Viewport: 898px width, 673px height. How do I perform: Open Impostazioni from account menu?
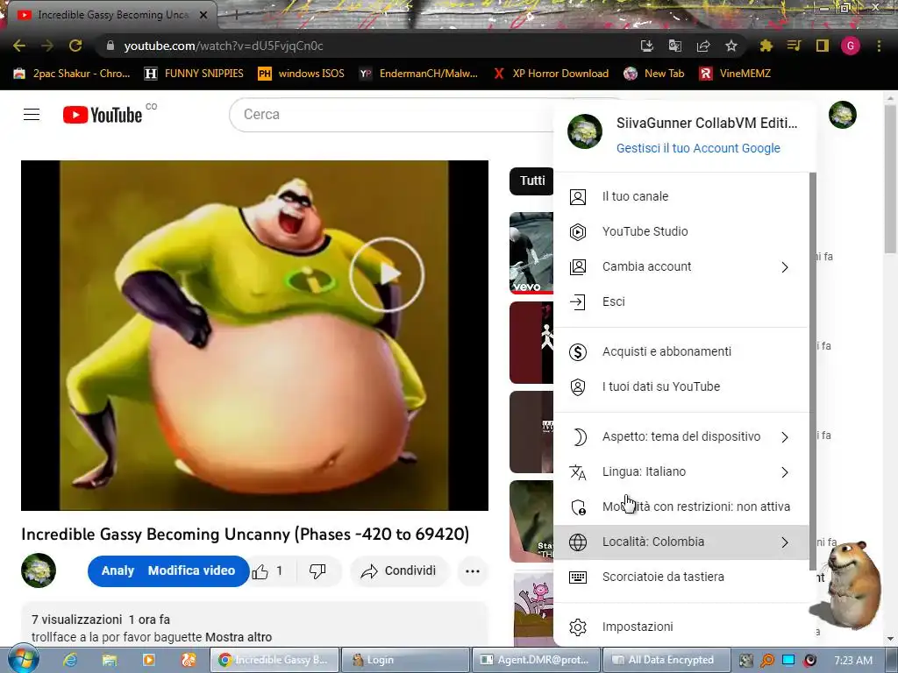pos(681,627)
